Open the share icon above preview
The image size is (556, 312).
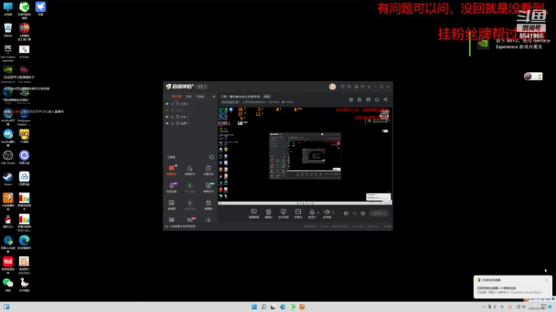(386, 99)
